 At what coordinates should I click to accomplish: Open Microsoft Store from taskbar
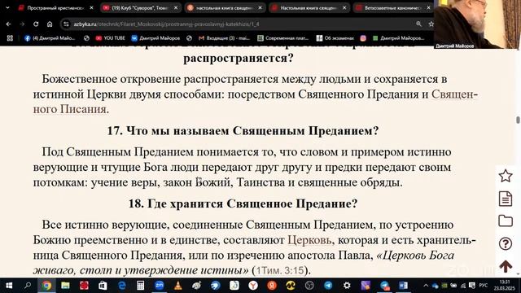103,286
